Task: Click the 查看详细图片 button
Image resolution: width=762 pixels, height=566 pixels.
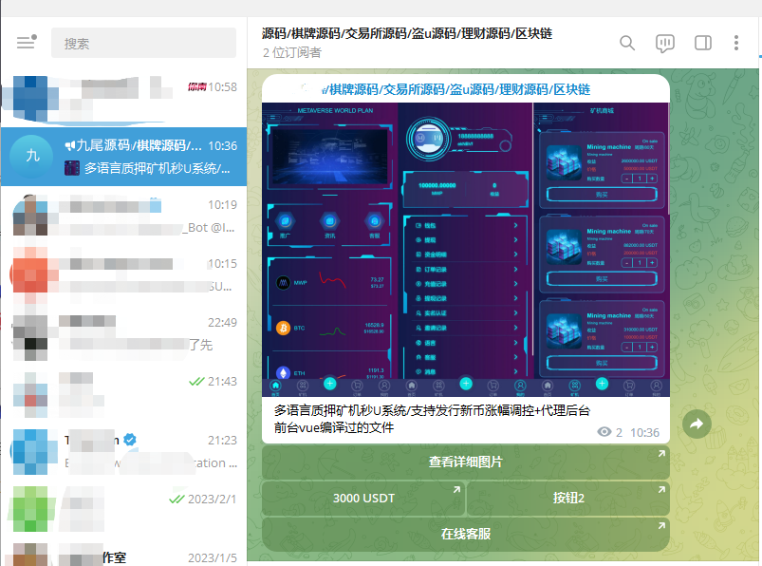Action: coord(466,462)
